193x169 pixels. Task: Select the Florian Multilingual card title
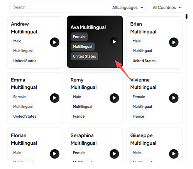tap(24, 139)
